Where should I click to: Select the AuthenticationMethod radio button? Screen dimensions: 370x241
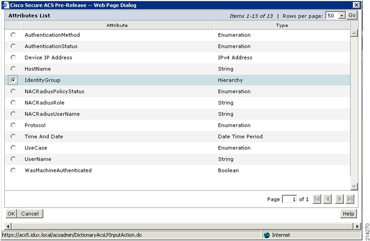tap(13, 35)
